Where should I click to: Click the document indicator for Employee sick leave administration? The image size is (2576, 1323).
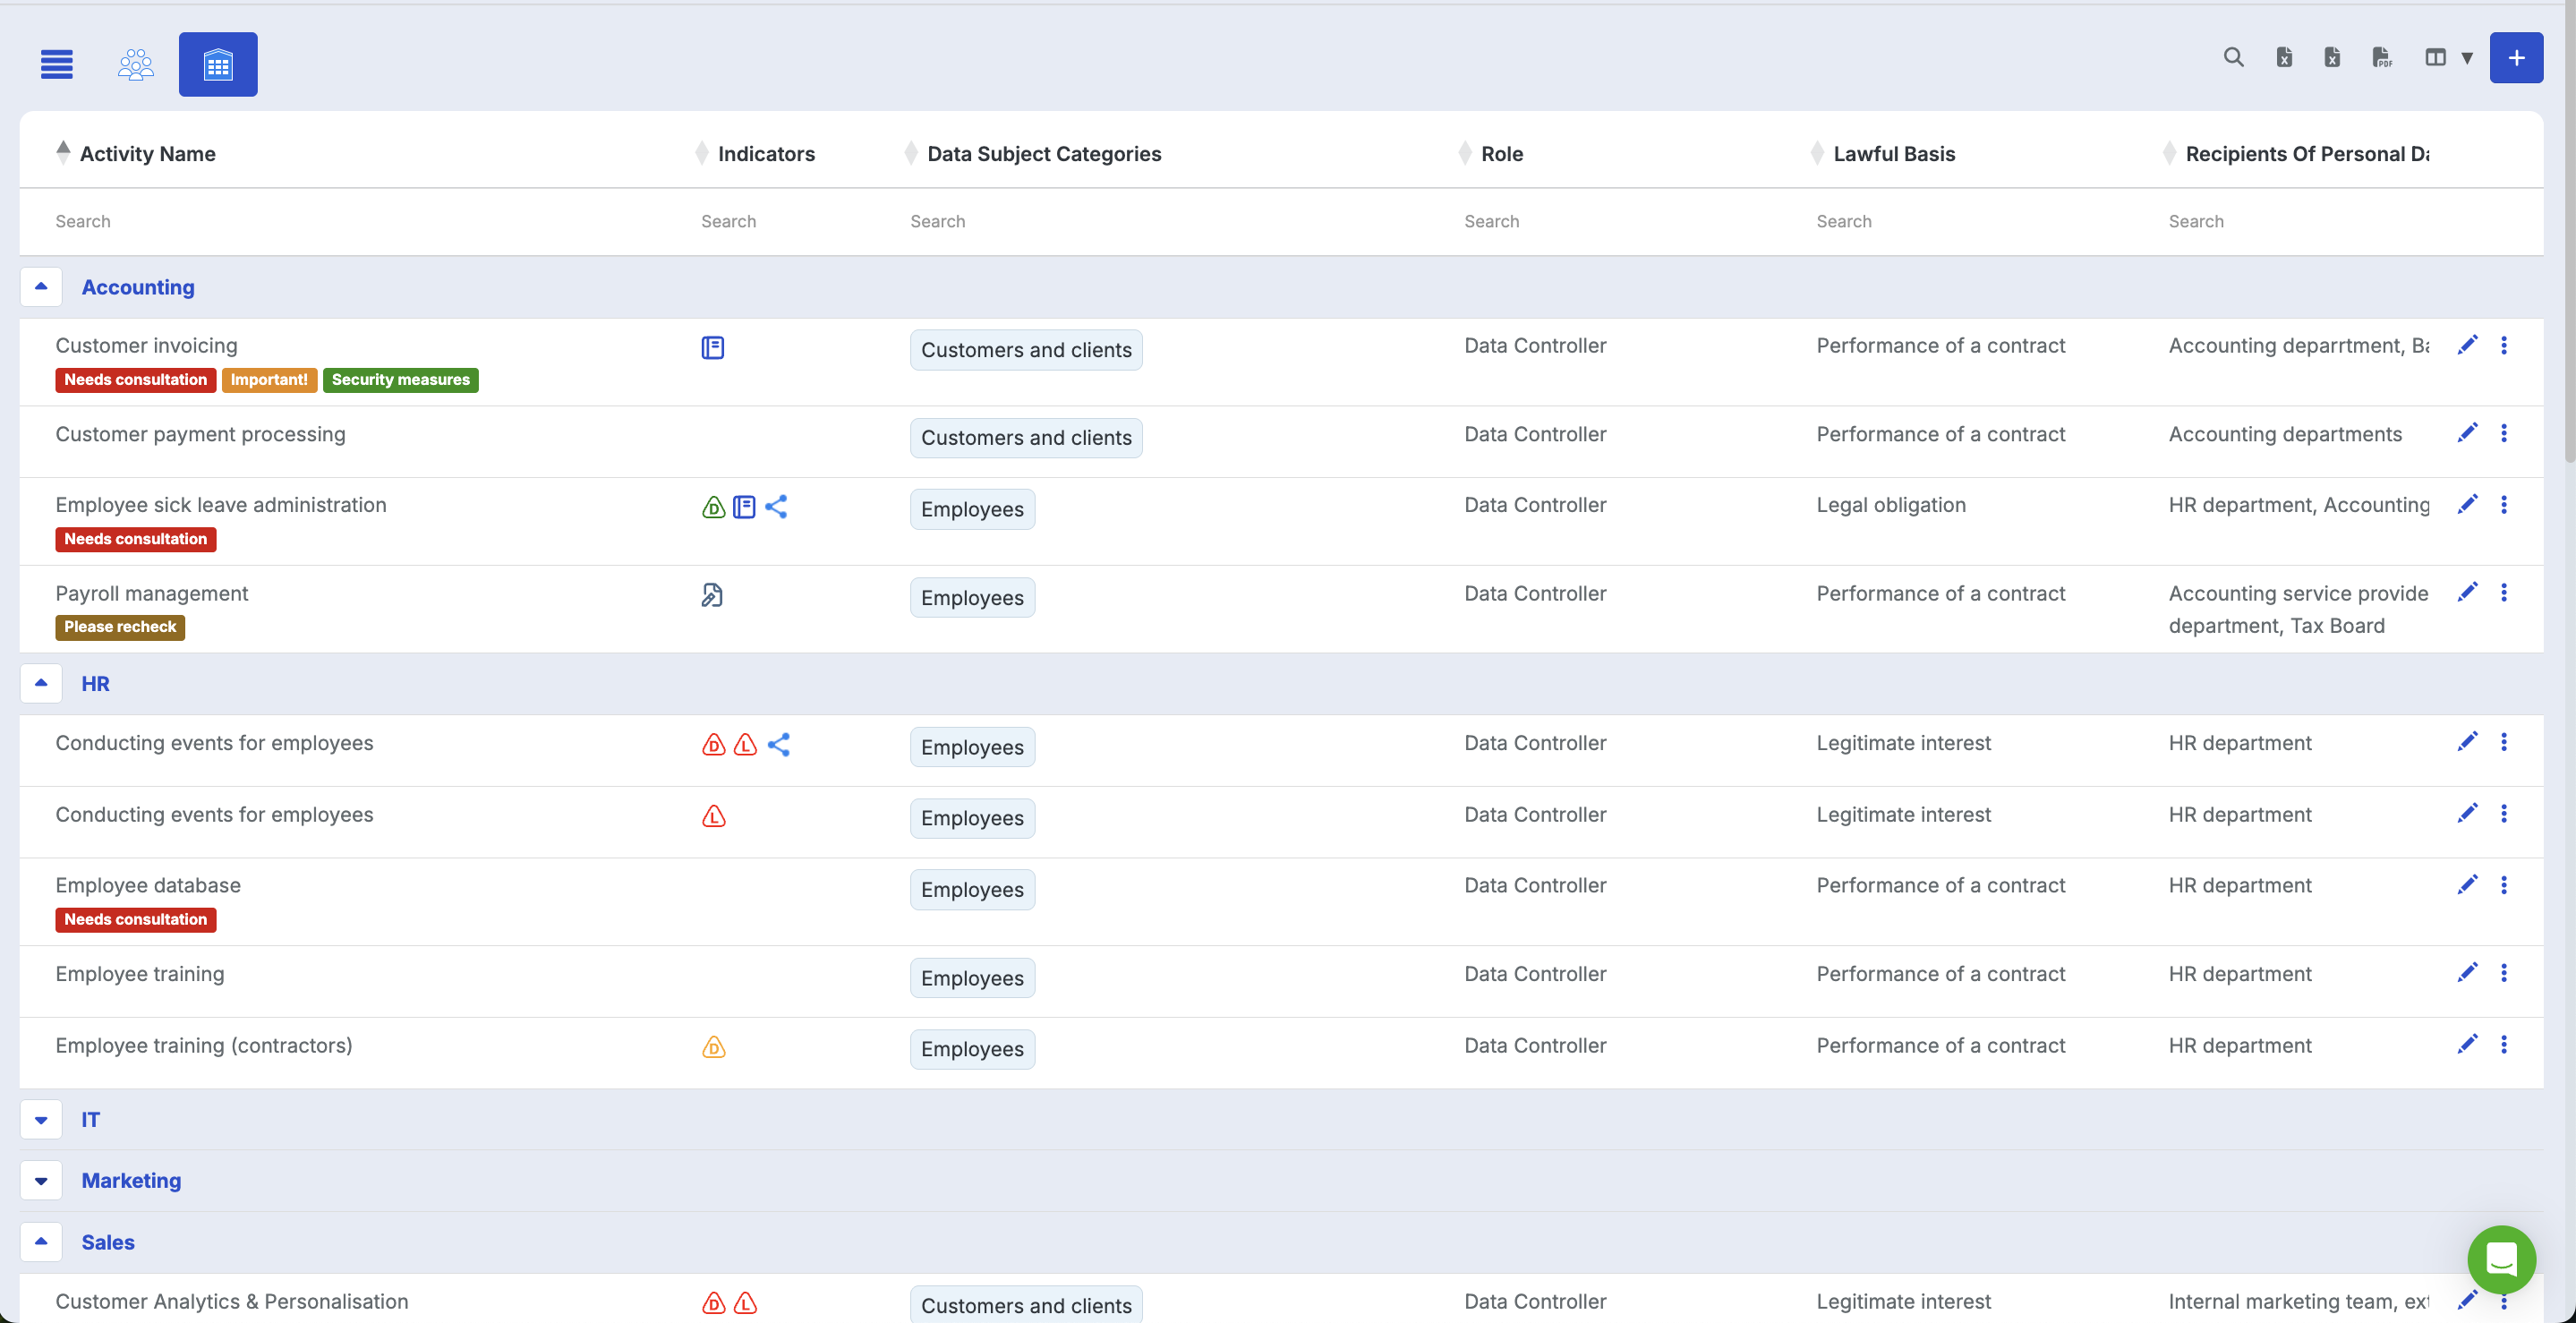(x=744, y=507)
